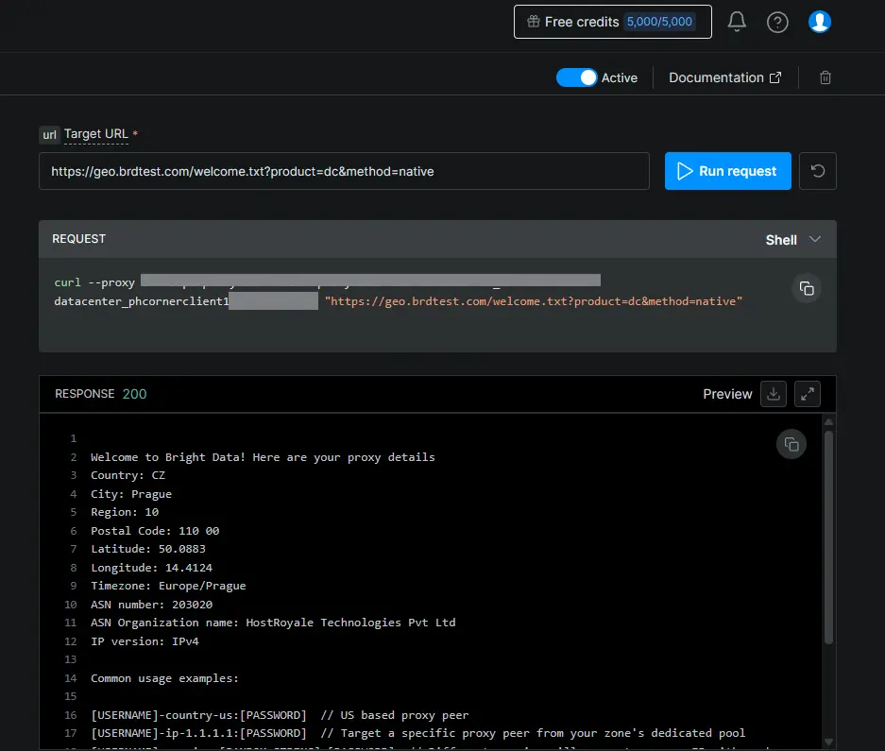Click inside the Target URL input field
The width and height of the screenshot is (885, 751).
(344, 171)
